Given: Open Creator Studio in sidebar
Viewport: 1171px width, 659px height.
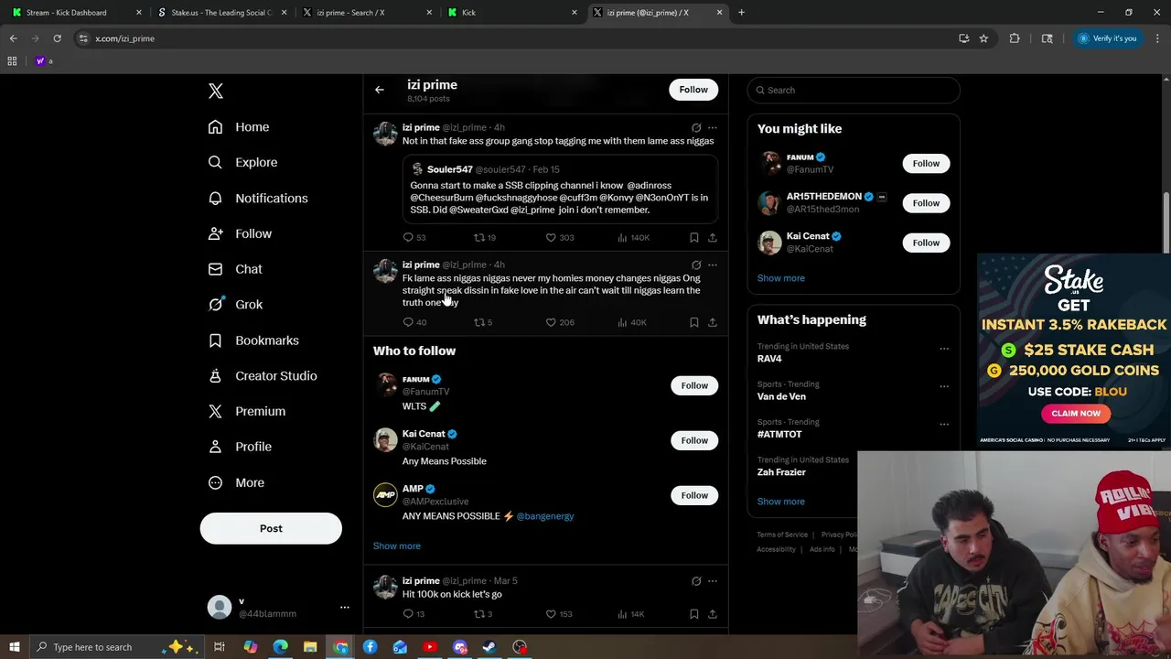Looking at the screenshot, I should [263, 375].
